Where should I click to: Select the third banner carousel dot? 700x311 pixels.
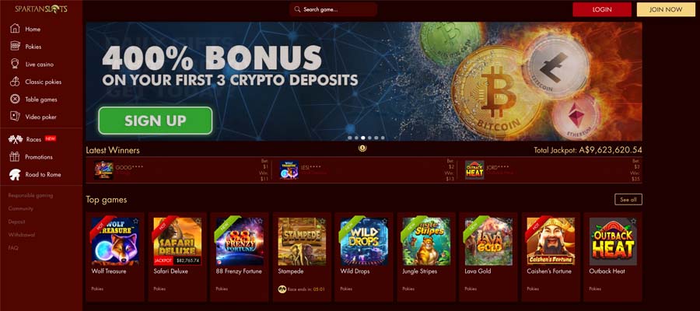363,138
